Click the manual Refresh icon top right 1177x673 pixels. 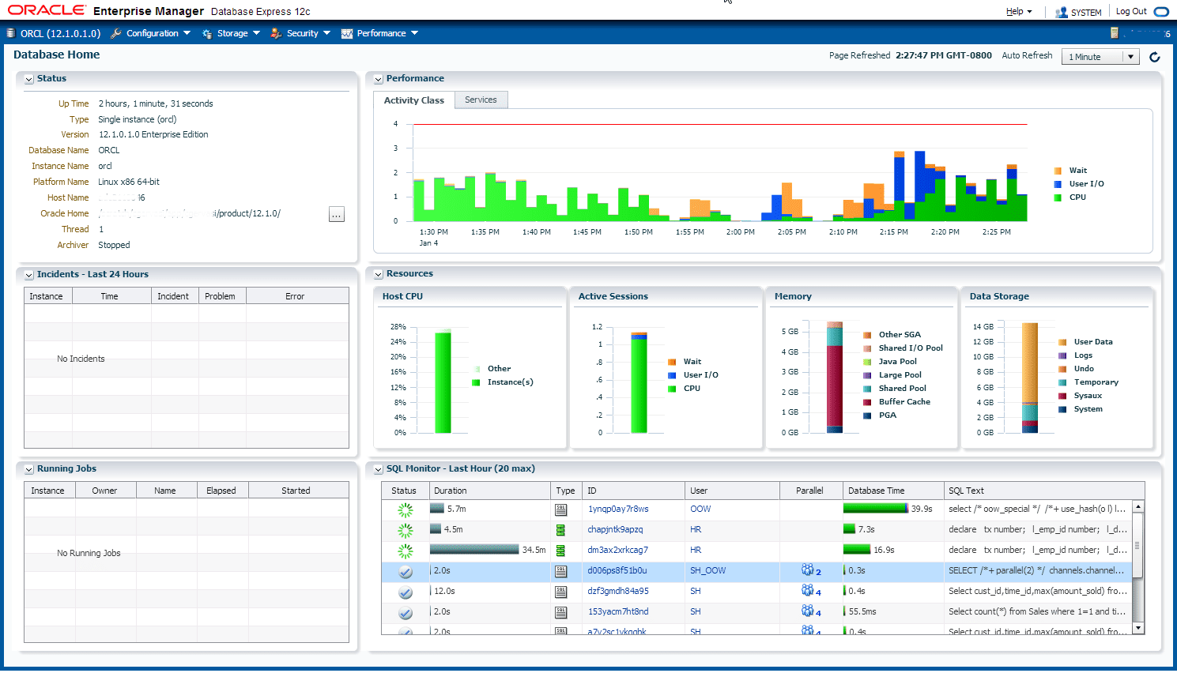click(1155, 57)
